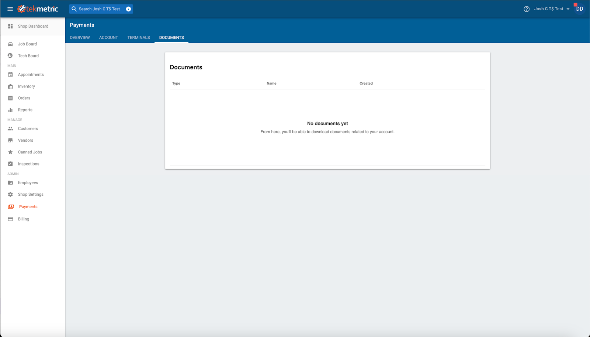The width and height of the screenshot is (590, 337).
Task: Click the Created column header
Action: (366, 84)
